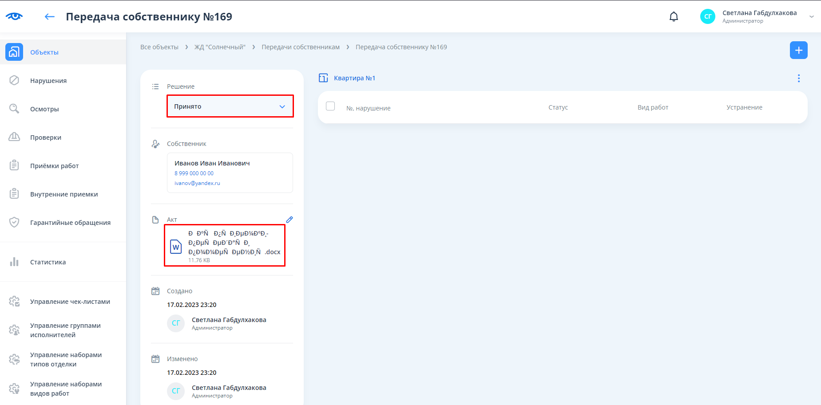The height and width of the screenshot is (405, 821).
Task: Toggle the select-all violations checkbox
Action: click(x=330, y=106)
